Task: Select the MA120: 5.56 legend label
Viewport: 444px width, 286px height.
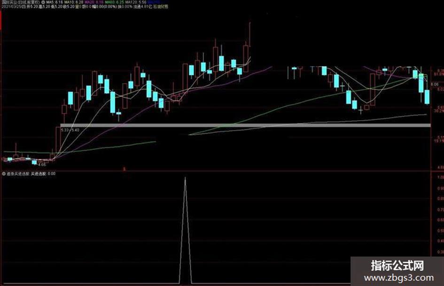Action: (136, 2)
